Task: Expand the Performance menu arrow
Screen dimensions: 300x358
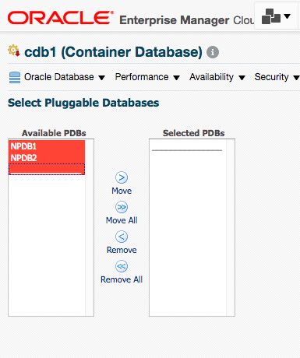Action: 177,78
